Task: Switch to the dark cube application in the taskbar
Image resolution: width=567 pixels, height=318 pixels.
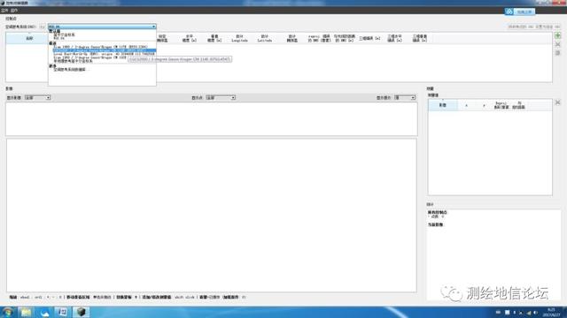Action: (x=81, y=312)
